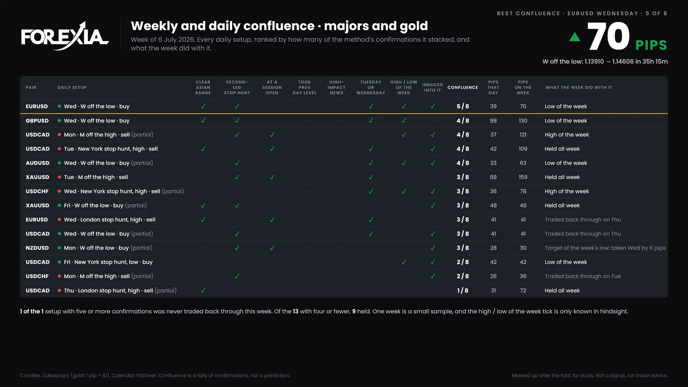Click the Confluence column header
Screen dimensions: 688x387
tap(463, 87)
